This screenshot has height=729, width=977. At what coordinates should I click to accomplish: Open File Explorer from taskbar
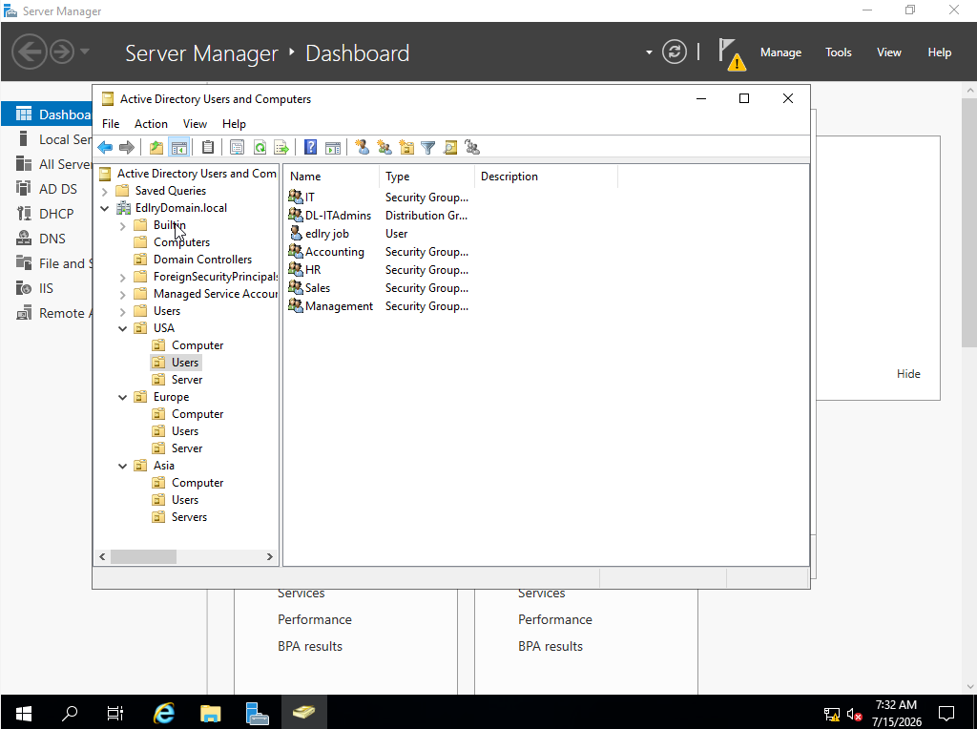pos(211,713)
